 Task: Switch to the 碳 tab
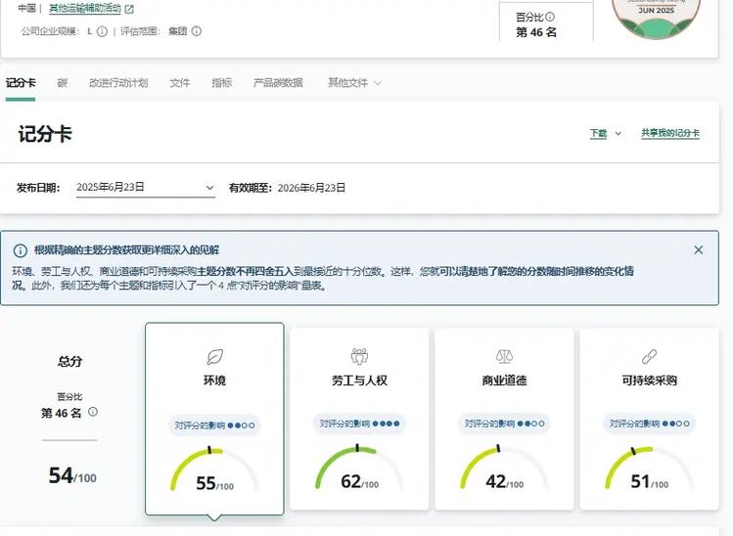coord(63,83)
